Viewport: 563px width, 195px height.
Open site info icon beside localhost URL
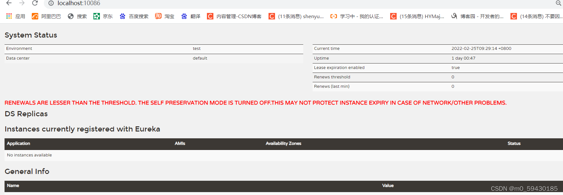click(x=51, y=3)
